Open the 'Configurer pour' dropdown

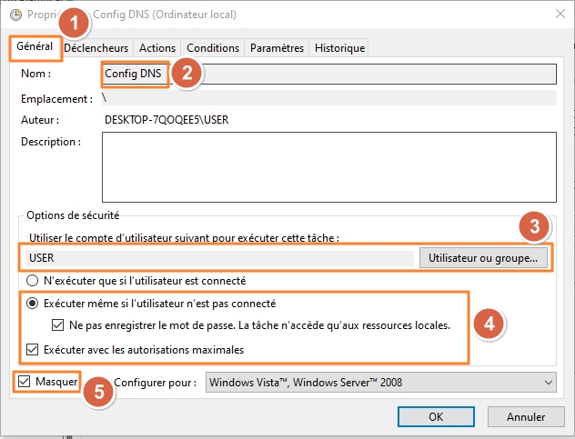click(x=380, y=383)
